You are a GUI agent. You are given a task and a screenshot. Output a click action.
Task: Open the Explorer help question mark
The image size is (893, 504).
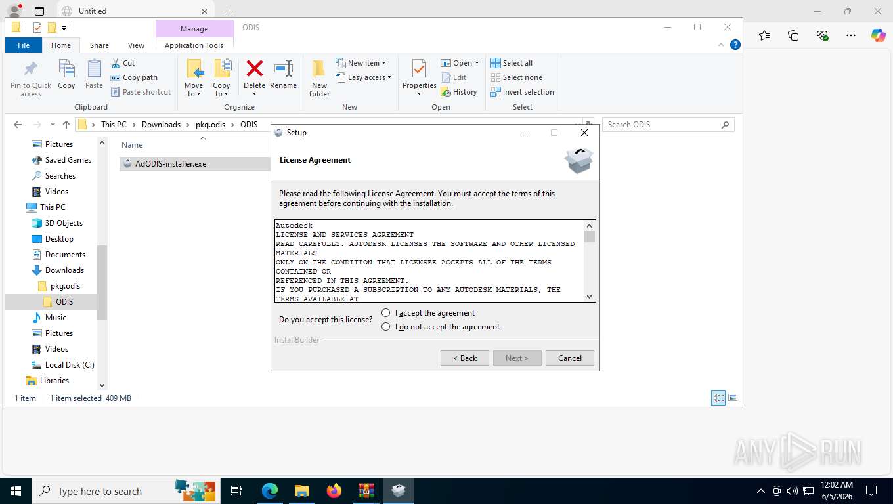tap(735, 45)
